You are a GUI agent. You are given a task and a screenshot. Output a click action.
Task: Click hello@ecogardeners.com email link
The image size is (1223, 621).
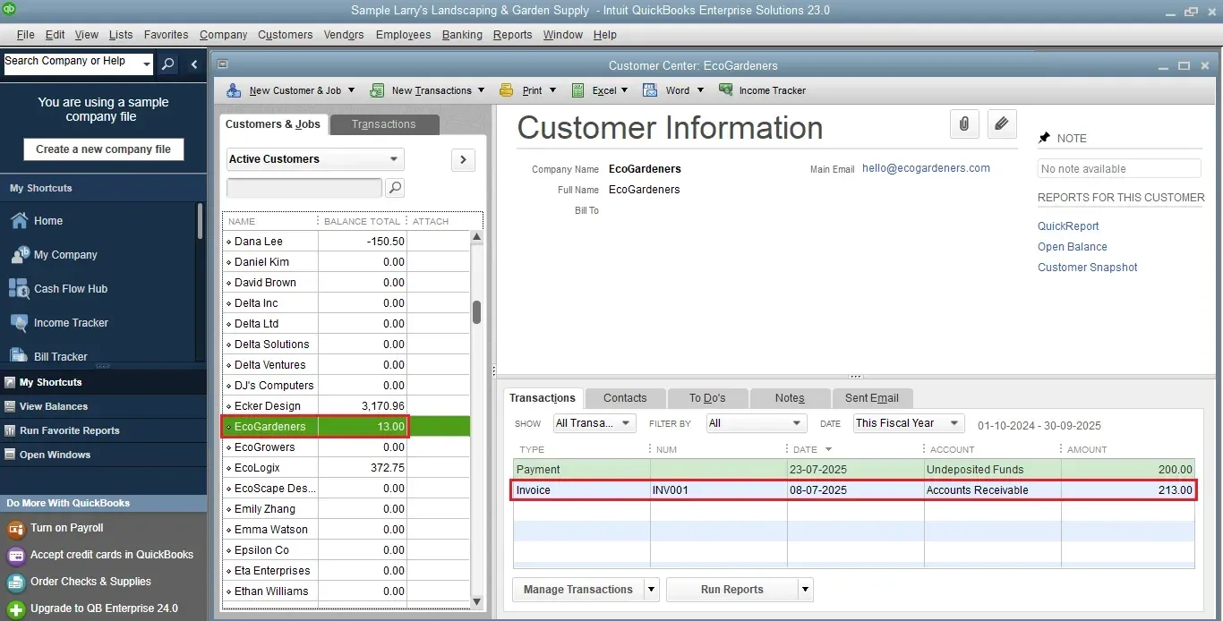coord(926,168)
